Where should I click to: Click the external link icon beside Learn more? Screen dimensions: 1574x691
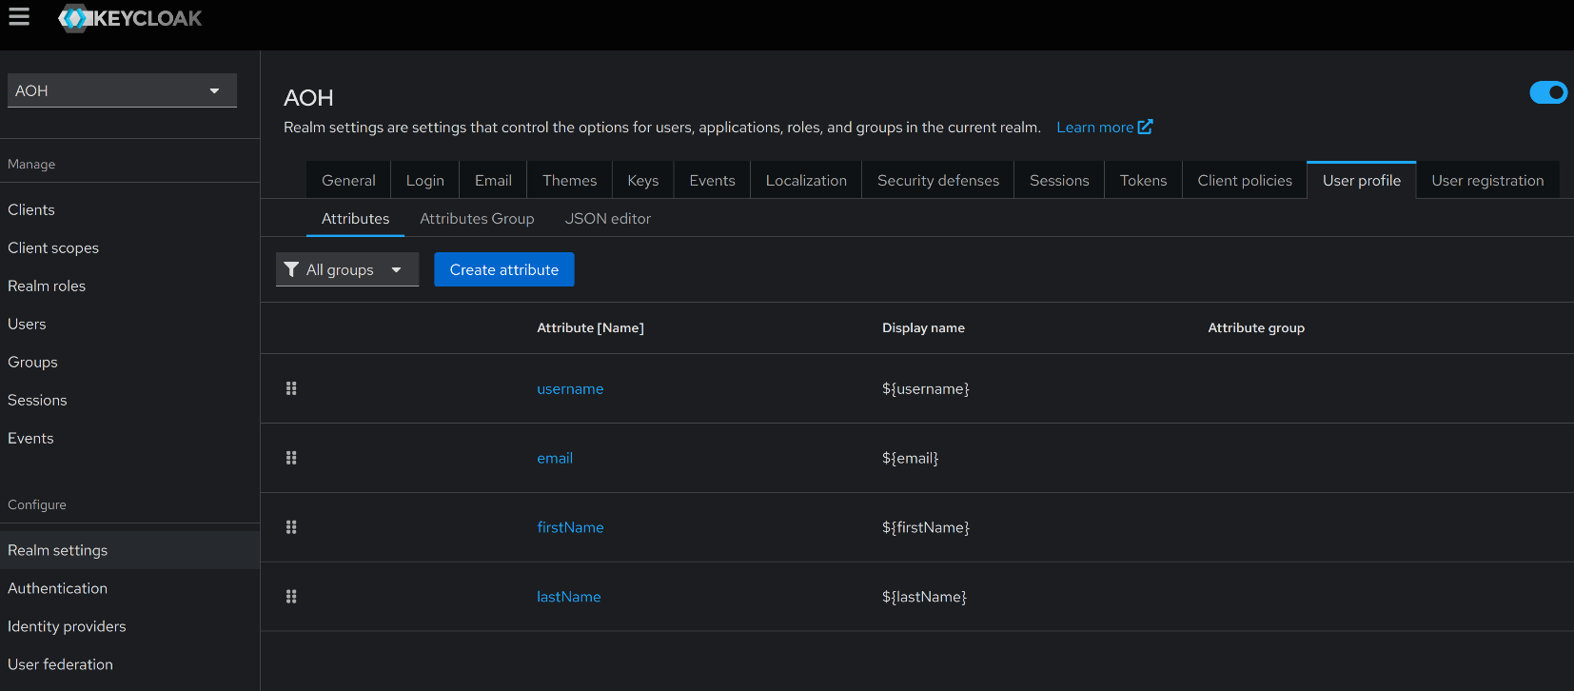tap(1146, 127)
